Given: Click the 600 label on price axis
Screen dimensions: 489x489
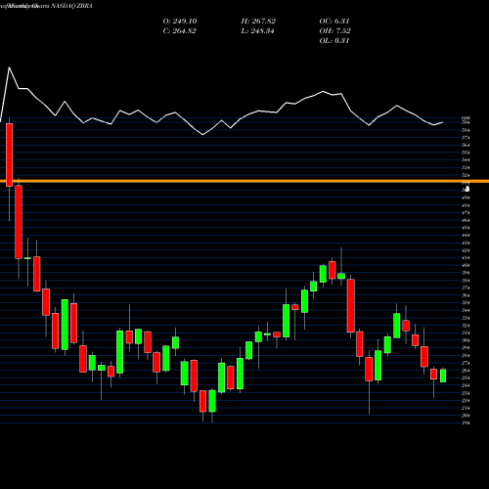Looking at the screenshot, I should point(466,118).
